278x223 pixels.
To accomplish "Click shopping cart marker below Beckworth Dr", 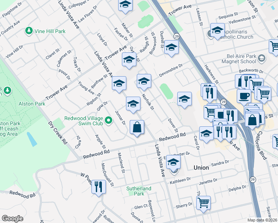I will [264, 94].
